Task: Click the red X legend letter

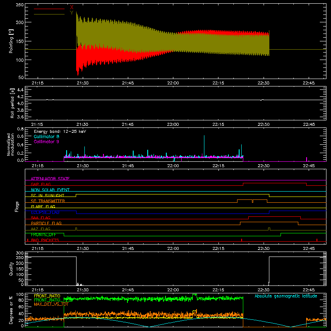Action: 72,7
